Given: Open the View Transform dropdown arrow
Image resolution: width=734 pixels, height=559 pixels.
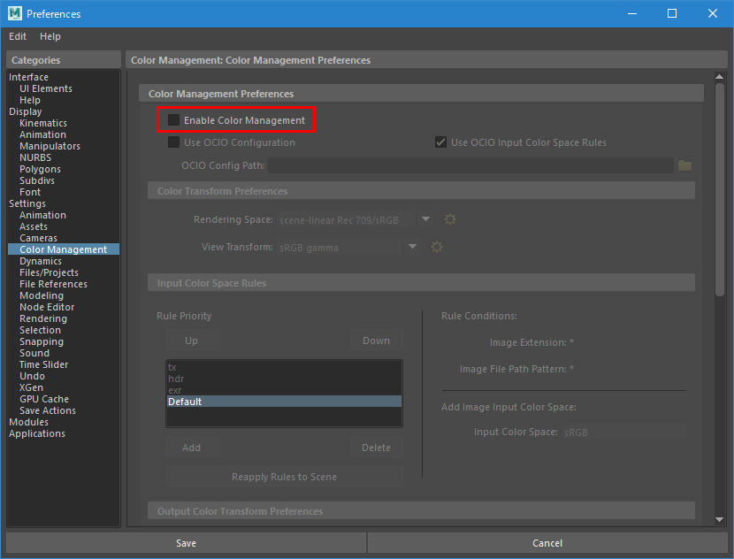Looking at the screenshot, I should [x=412, y=247].
